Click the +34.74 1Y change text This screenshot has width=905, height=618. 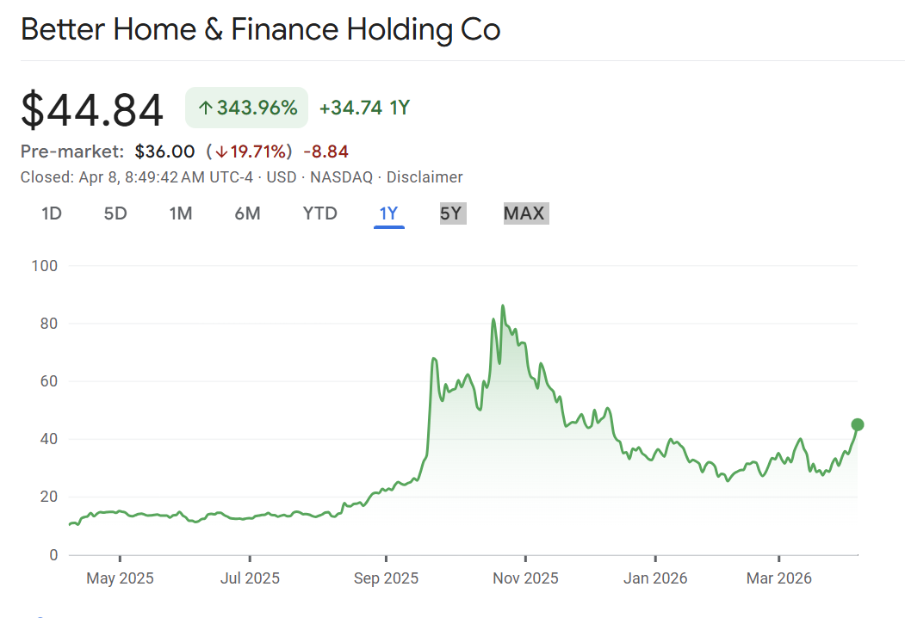364,108
